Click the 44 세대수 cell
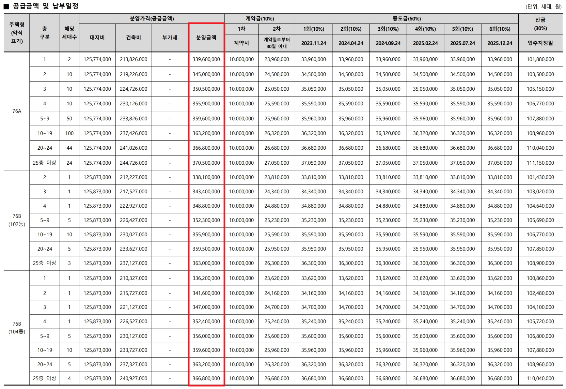Screen dimensions: 566x389 click(x=69, y=148)
